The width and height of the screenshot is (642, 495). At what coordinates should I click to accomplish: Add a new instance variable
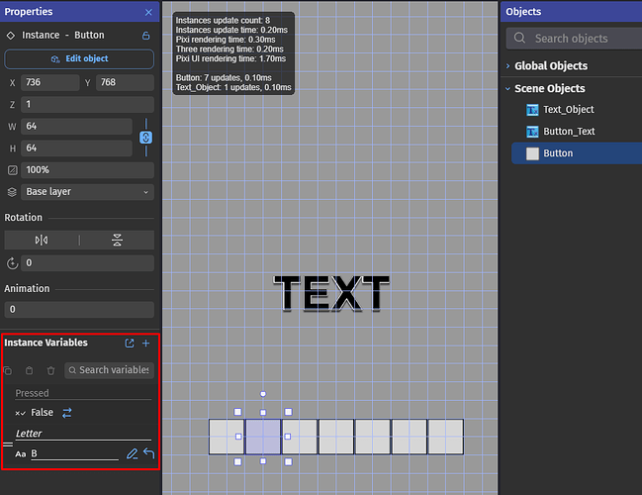[x=145, y=344]
